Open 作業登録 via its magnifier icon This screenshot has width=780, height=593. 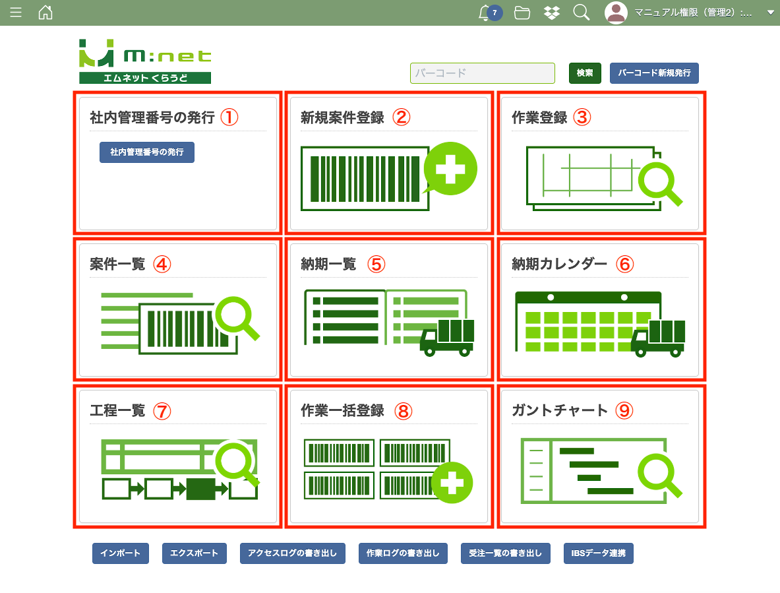[x=603, y=177]
